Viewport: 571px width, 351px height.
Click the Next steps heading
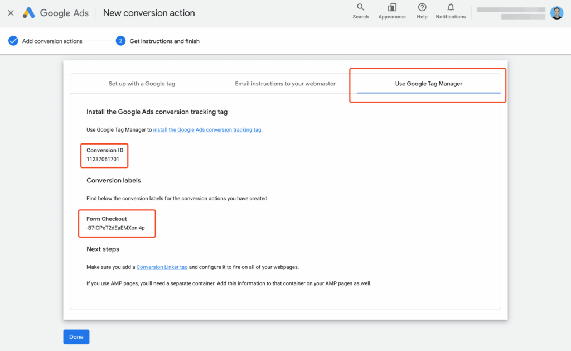click(x=103, y=249)
